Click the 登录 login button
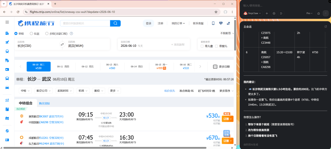Image resolution: width=331 pixels, height=149 pixels. tap(149, 23)
